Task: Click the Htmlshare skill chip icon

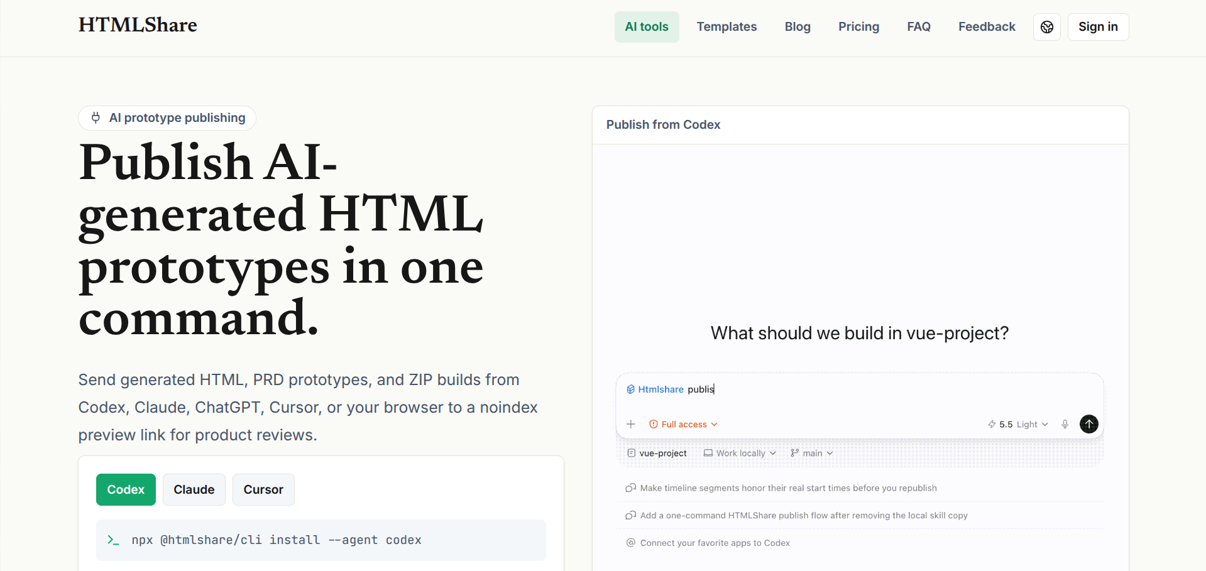Action: [x=630, y=389]
